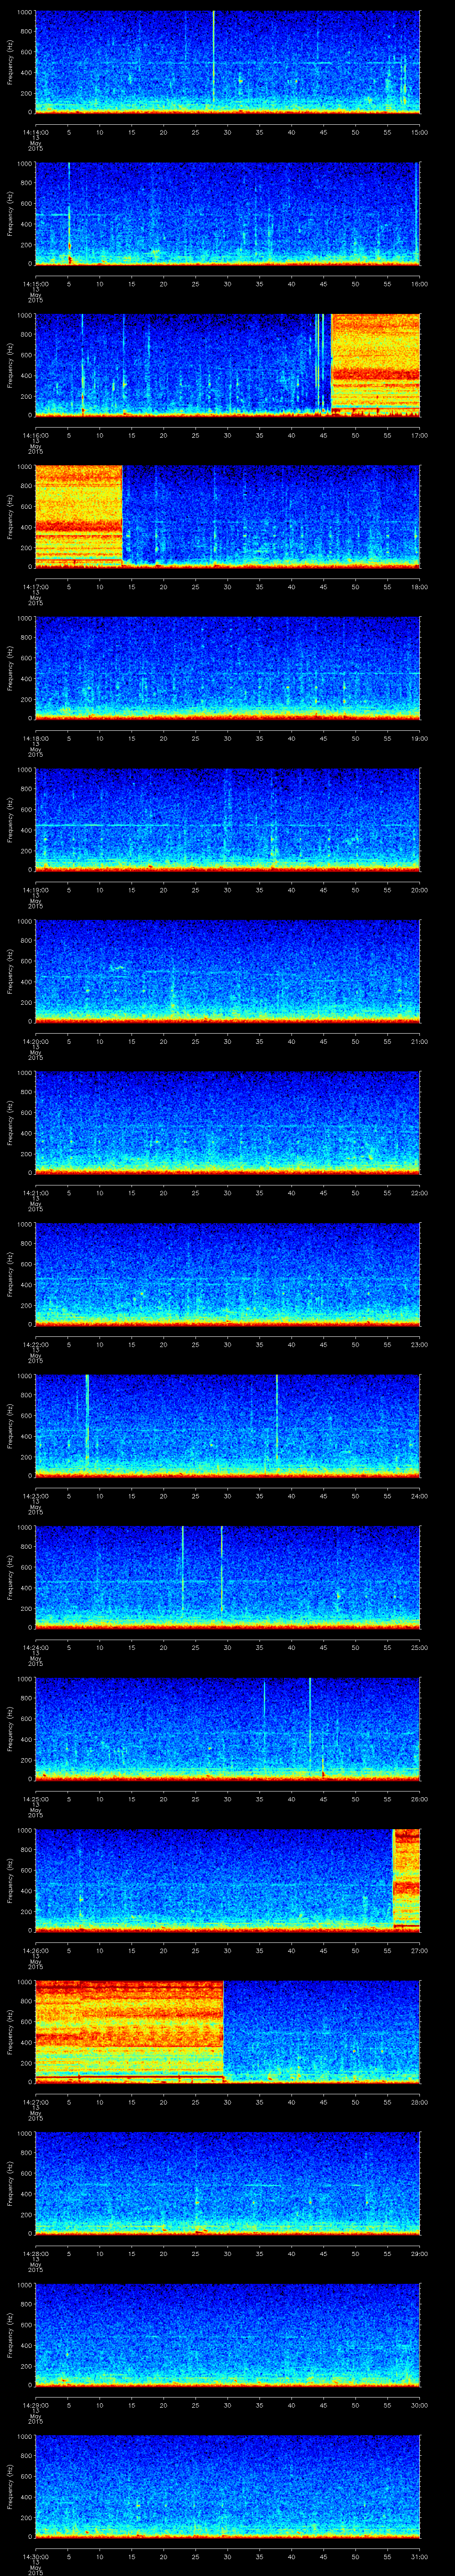Click the '14:27:00' start time label
Screen dimensions: 455x2576
pos(35,2101)
